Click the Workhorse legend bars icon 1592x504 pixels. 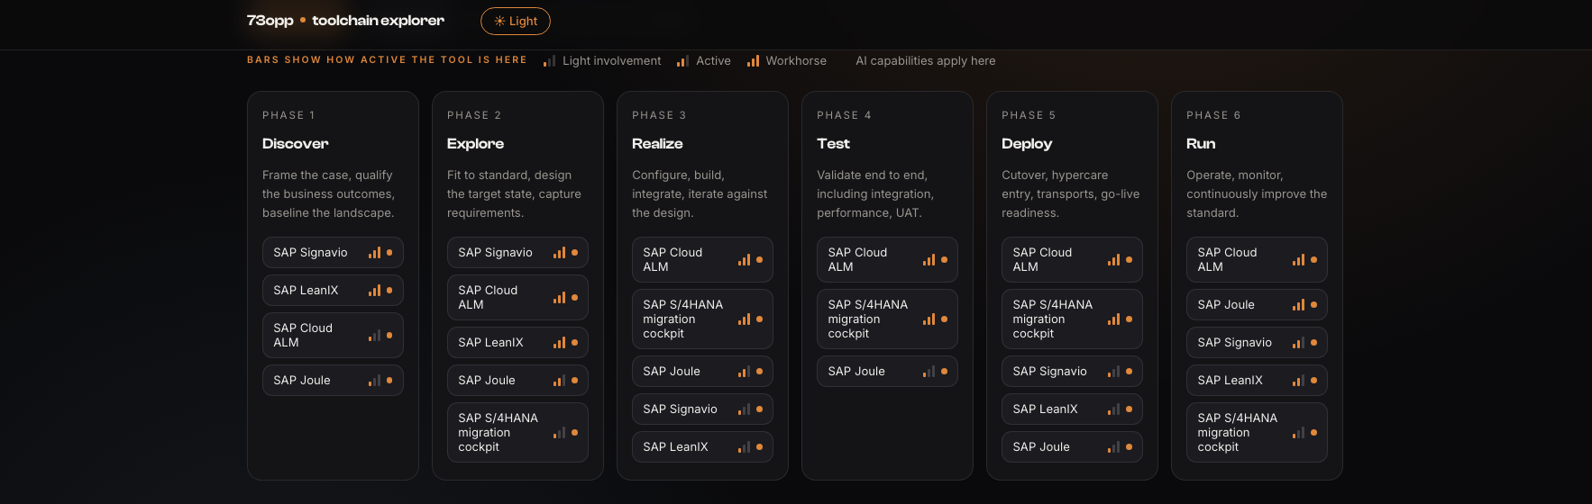[753, 61]
